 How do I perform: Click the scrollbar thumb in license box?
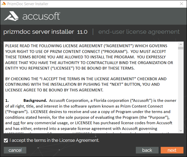pyautogui.click(x=181, y=48)
